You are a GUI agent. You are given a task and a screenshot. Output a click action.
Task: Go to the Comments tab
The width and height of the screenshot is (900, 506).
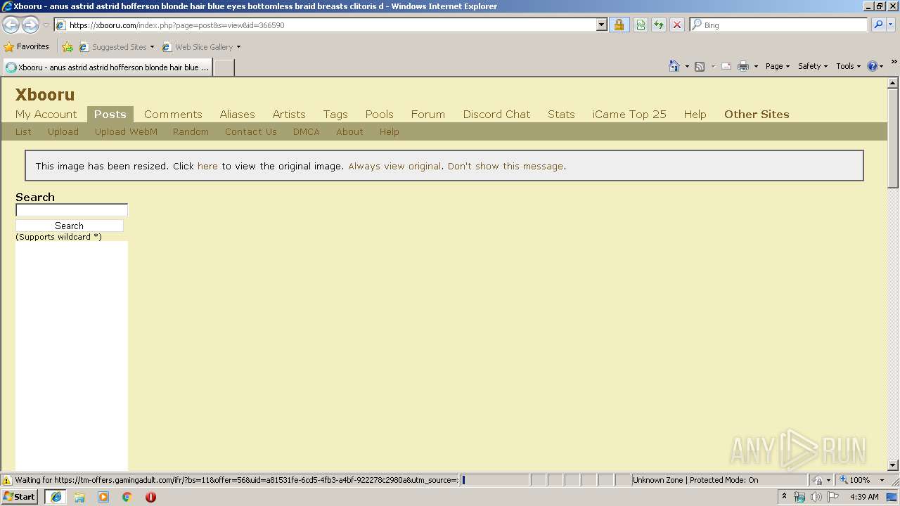[173, 115]
